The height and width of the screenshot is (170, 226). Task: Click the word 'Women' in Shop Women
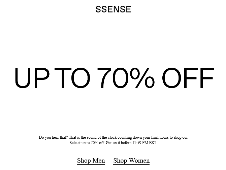click(x=139, y=161)
